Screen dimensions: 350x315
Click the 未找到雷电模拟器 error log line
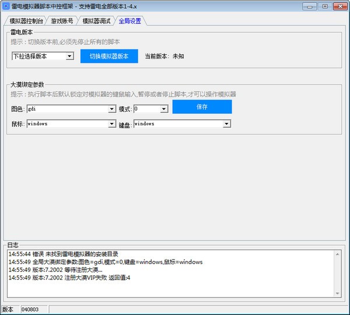[63, 254]
